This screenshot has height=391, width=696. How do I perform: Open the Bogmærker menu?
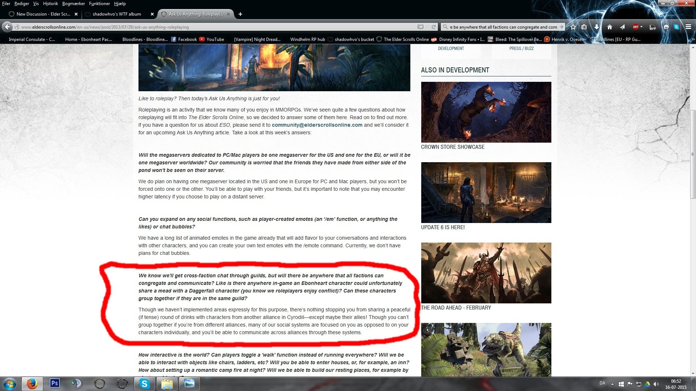coord(74,3)
